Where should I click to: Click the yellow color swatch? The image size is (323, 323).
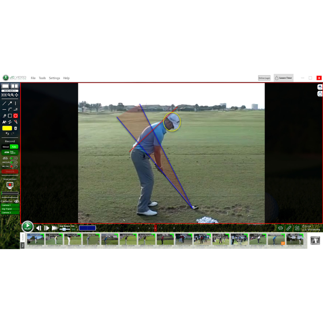point(7,128)
